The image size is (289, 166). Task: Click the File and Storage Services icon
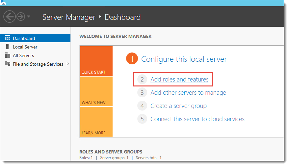[8, 64]
